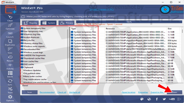Open the Options settings

pos(10,98)
